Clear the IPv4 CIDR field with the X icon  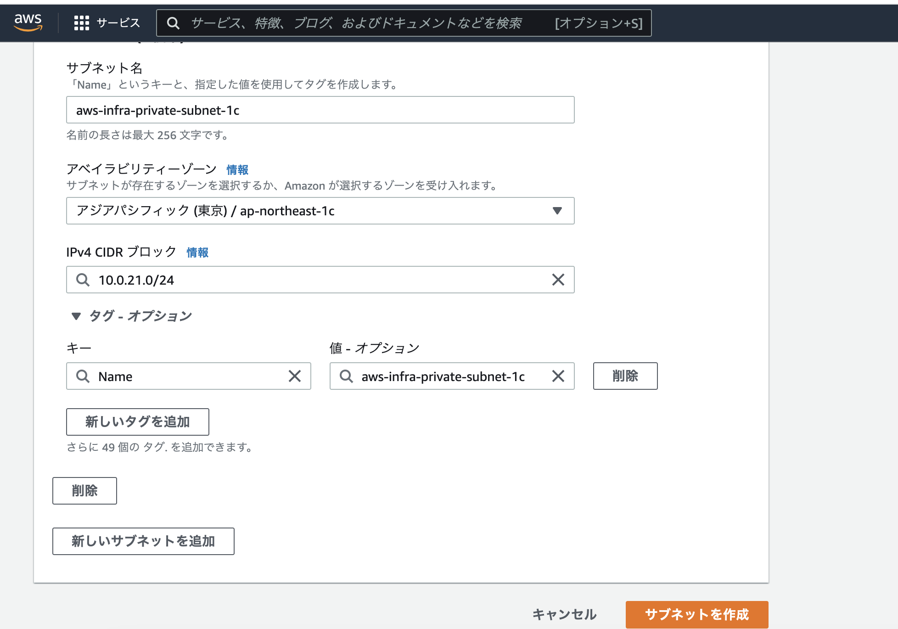pyautogui.click(x=558, y=280)
